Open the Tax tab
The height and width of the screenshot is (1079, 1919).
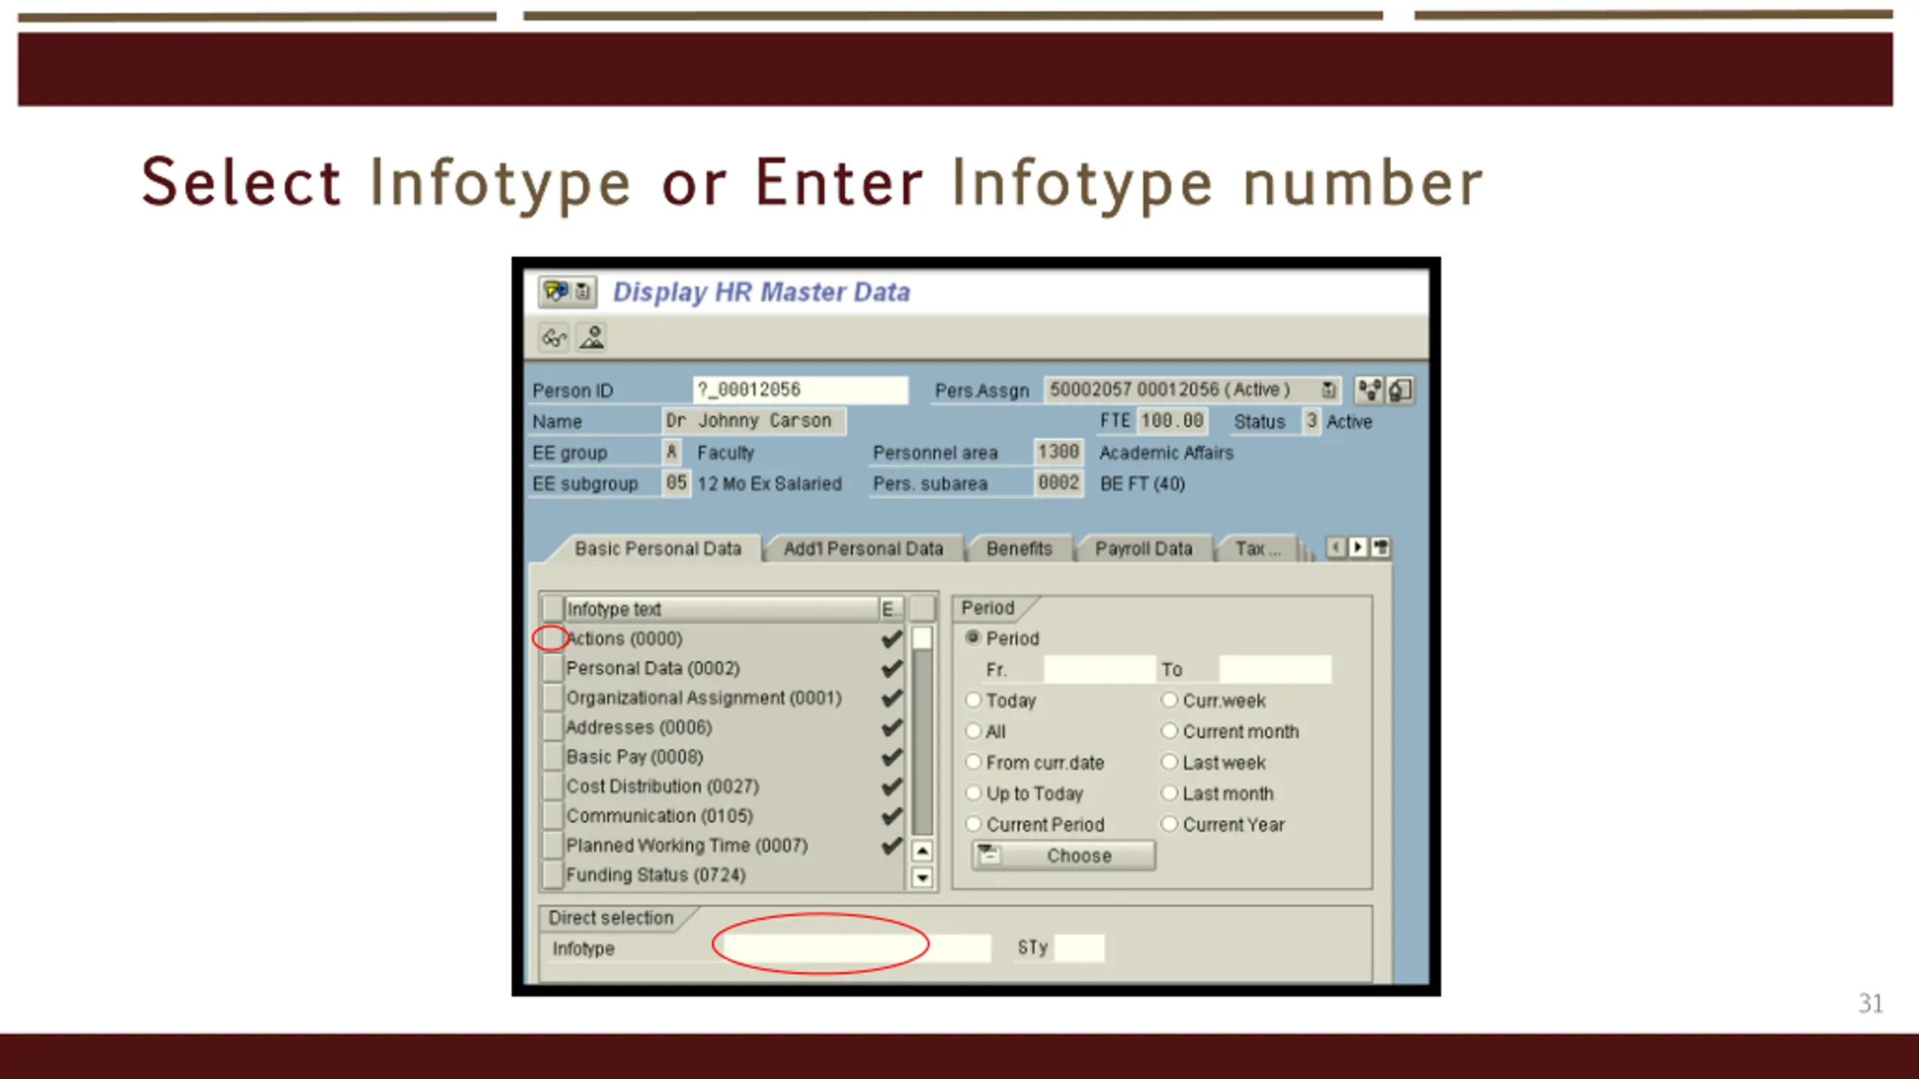click(1258, 549)
